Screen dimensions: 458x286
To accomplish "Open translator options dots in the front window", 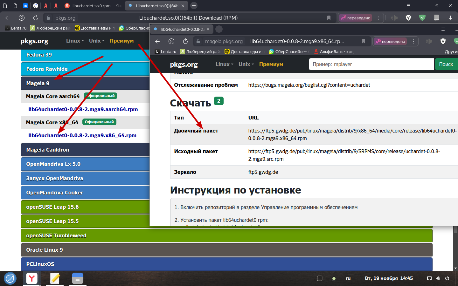I will 413,41.
